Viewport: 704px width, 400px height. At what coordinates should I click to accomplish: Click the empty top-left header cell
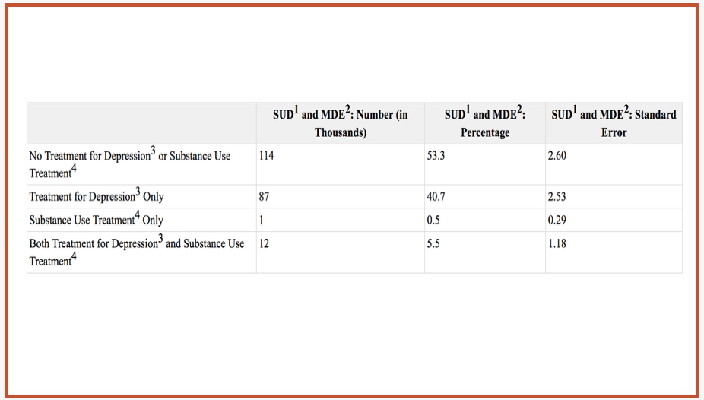coord(142,123)
